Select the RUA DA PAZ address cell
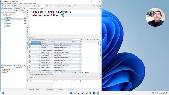 point(64,62)
